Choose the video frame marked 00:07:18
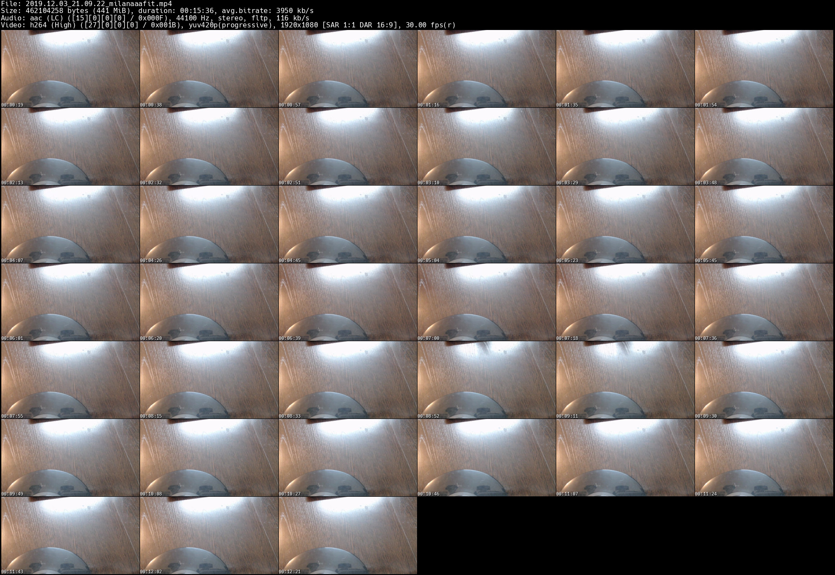 coord(625,302)
